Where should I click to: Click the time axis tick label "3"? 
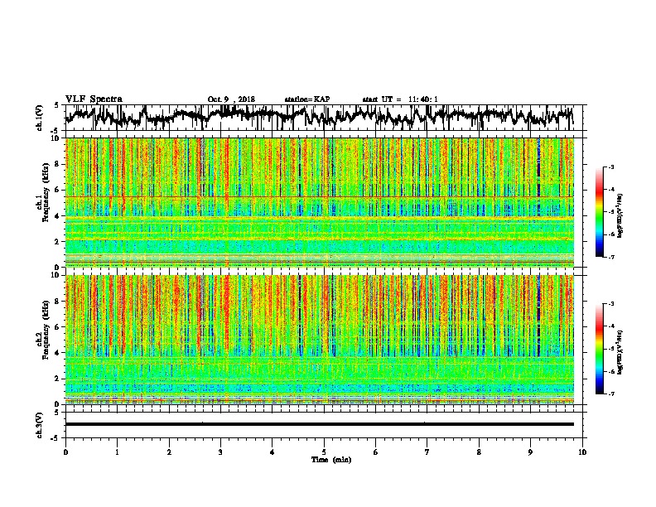tap(220, 451)
